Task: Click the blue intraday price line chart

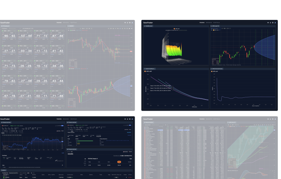Action: 32,142
